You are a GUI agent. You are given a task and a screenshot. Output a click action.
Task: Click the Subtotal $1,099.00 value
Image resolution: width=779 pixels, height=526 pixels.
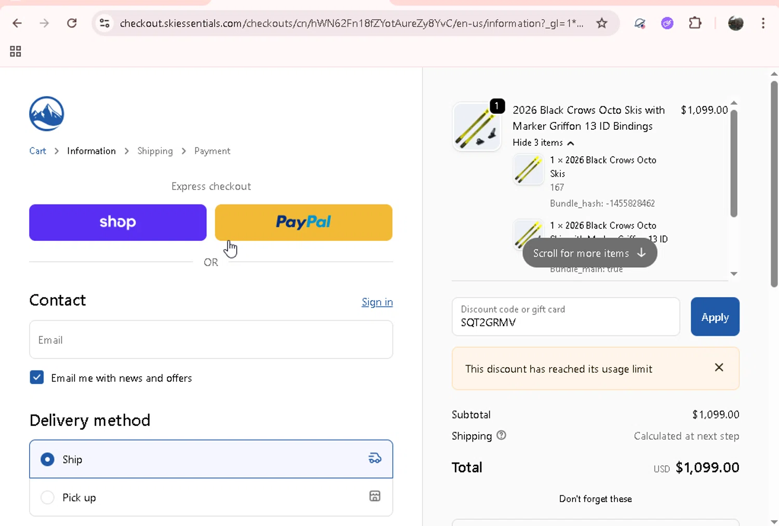pos(716,414)
